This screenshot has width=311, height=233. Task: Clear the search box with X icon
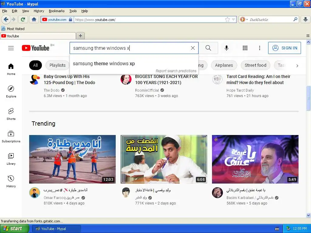tap(193, 48)
